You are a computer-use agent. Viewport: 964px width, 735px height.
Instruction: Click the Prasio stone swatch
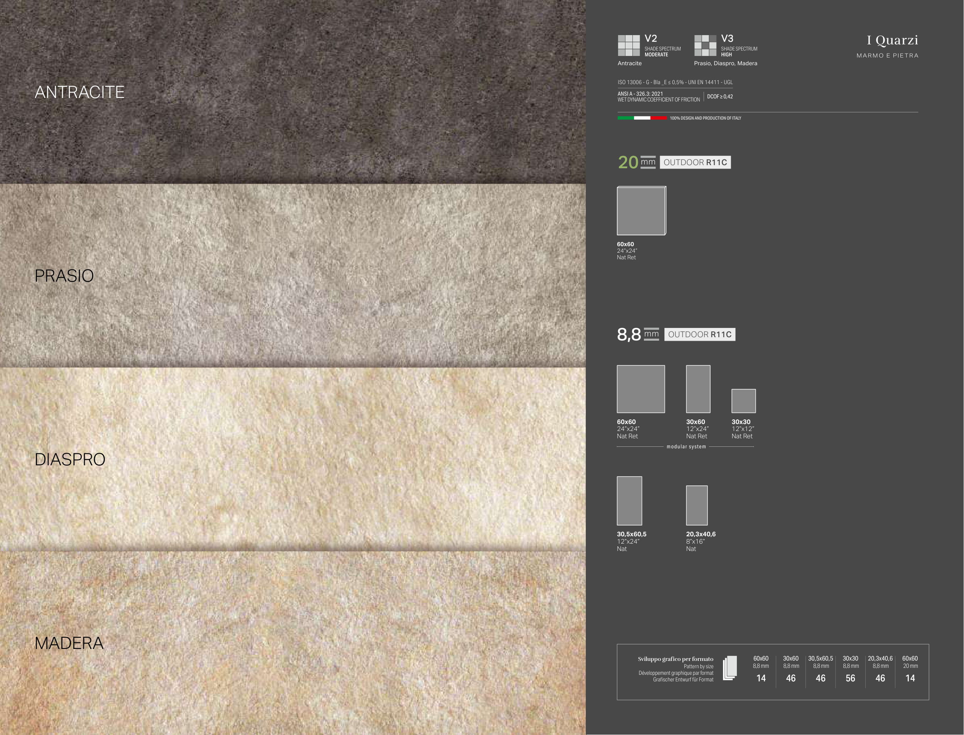(x=293, y=275)
